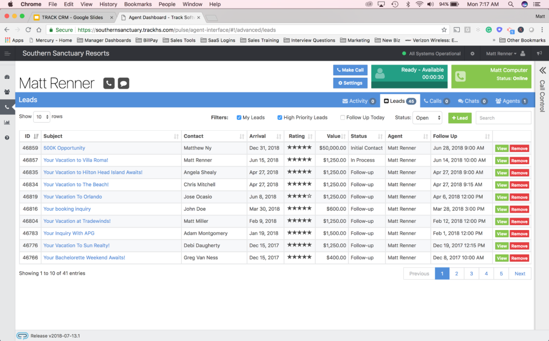Switch to the Calls tab
Screen dimensions: 549x341
[x=436, y=101]
